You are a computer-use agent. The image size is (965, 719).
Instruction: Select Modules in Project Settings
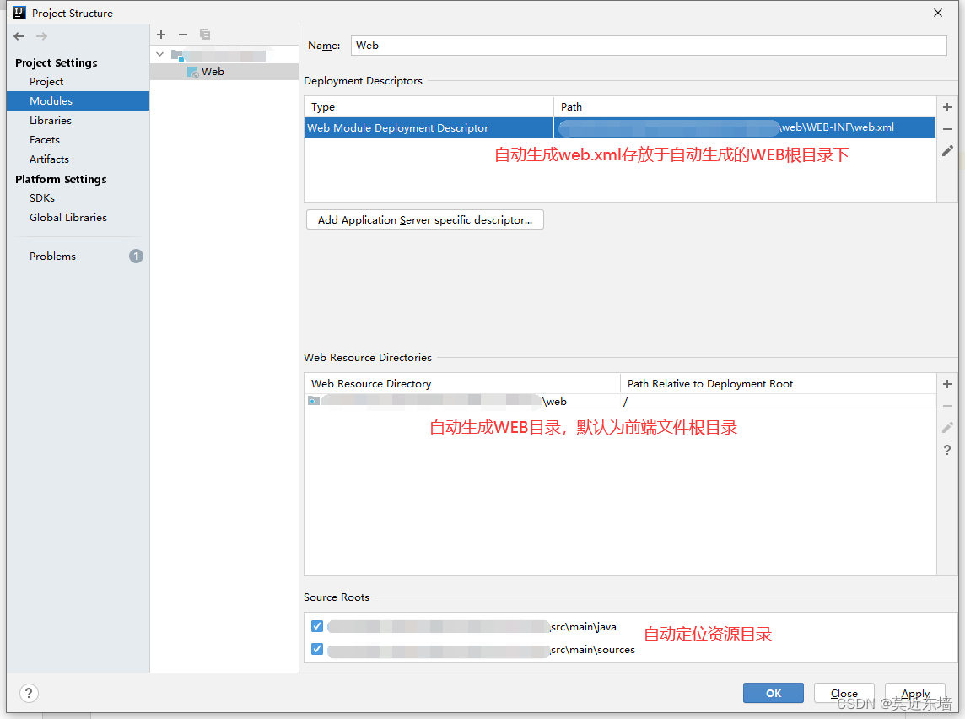pyautogui.click(x=78, y=101)
